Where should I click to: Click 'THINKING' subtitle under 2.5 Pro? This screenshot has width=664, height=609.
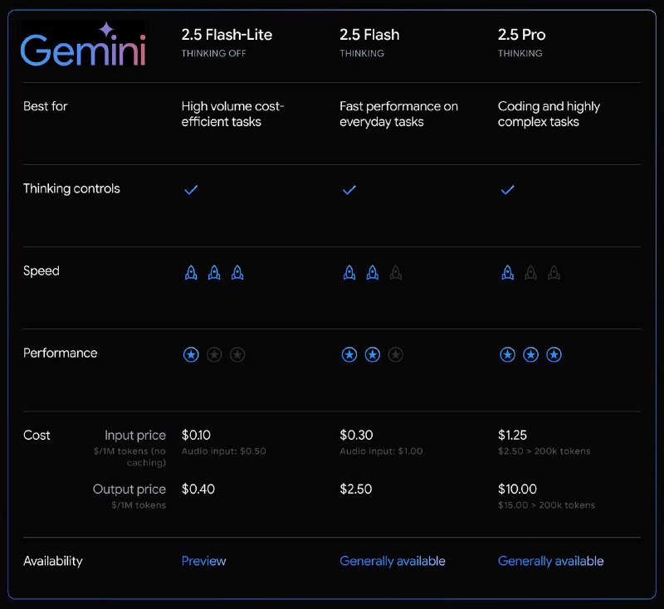pos(520,53)
